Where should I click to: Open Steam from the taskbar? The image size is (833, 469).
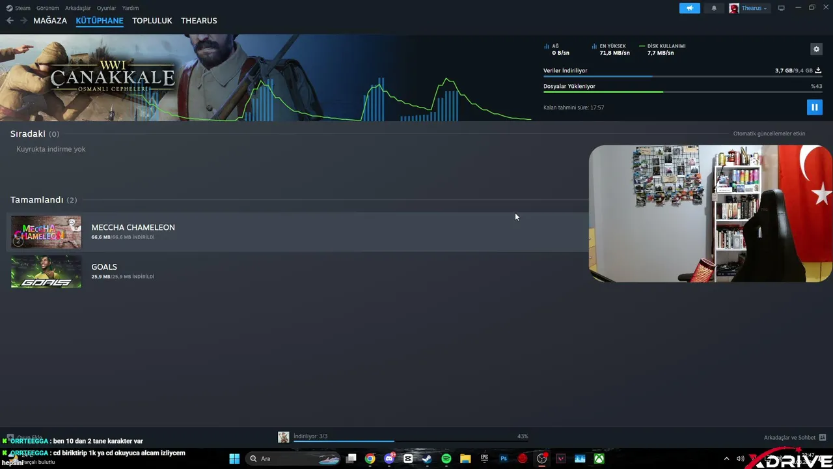427,459
